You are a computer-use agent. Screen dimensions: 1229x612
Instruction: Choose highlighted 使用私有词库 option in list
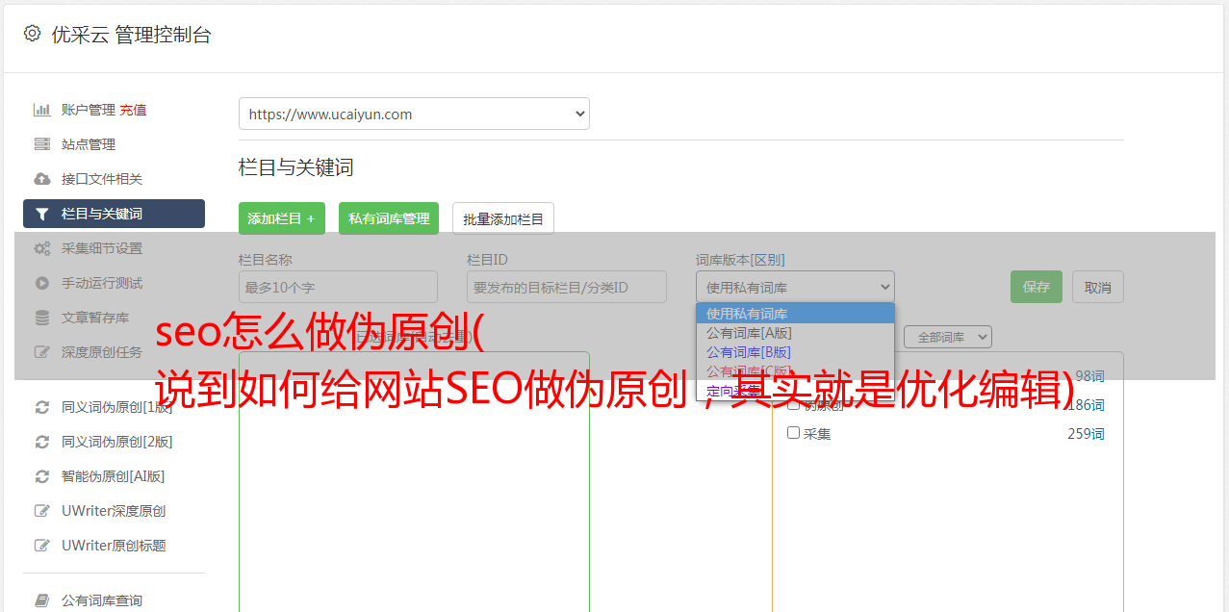click(x=795, y=314)
